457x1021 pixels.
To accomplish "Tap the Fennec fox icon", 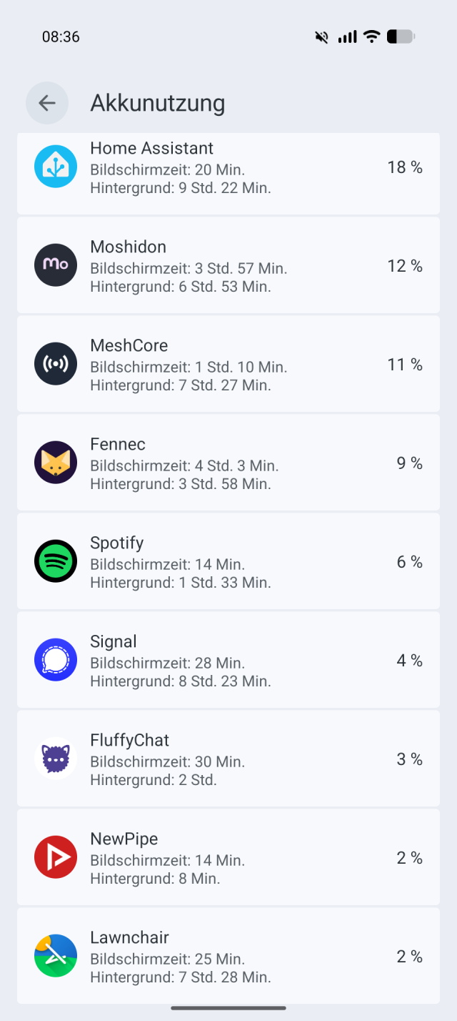I will coord(55,462).
